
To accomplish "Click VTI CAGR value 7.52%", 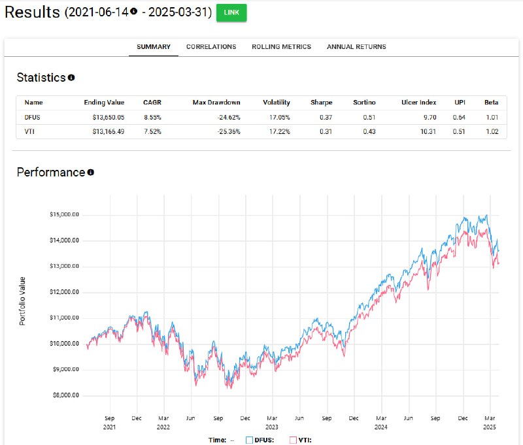I will 152,131.
